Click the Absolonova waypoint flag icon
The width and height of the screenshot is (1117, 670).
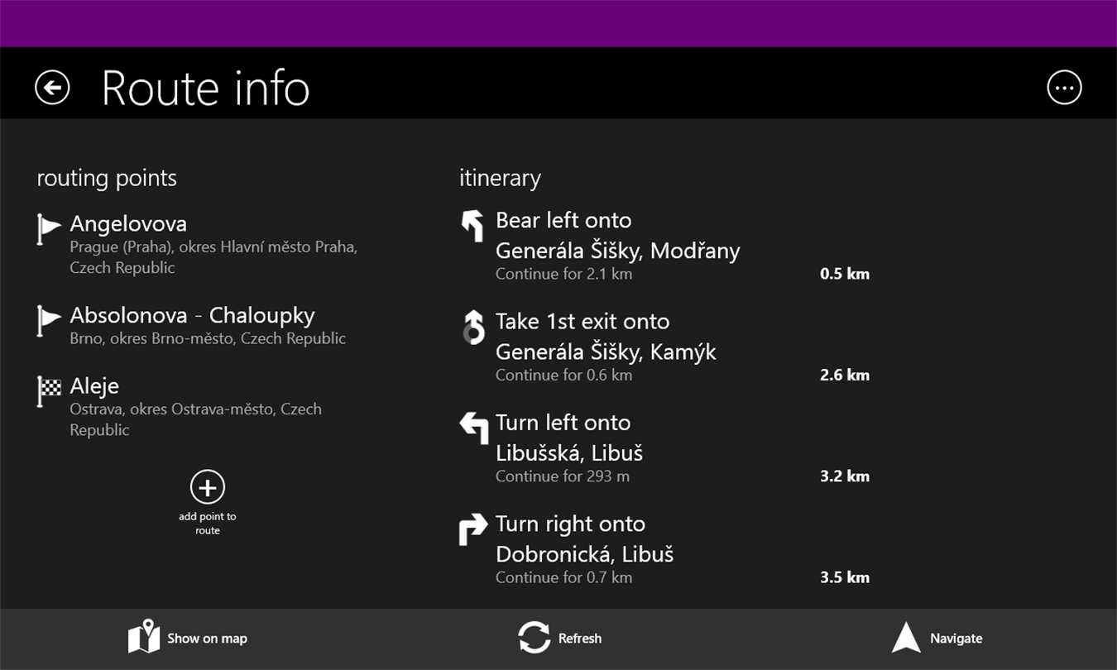[x=48, y=320]
